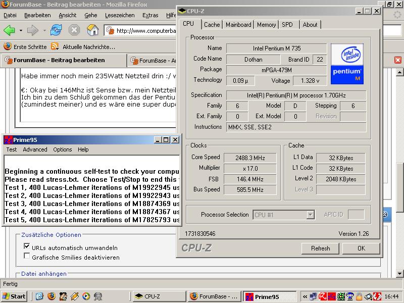This screenshot has width=404, height=303.
Task: Open the SPD tab in CPU-Z
Action: point(287,25)
